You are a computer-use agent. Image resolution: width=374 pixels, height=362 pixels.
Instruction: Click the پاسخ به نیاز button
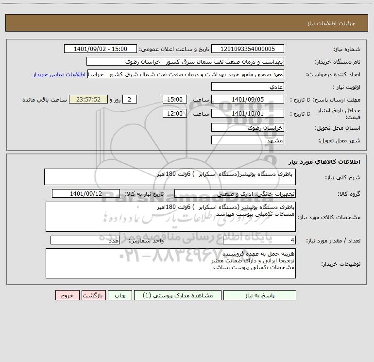point(260,295)
